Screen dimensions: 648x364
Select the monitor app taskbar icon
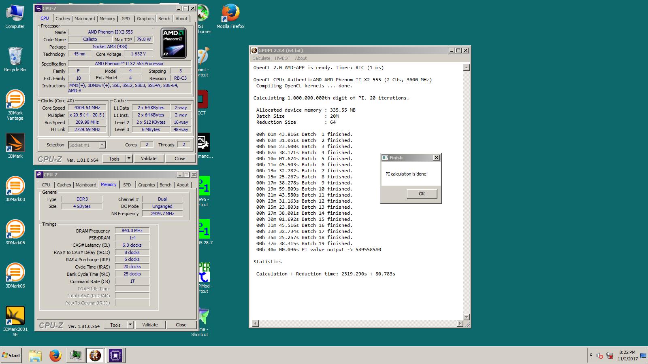coord(75,356)
